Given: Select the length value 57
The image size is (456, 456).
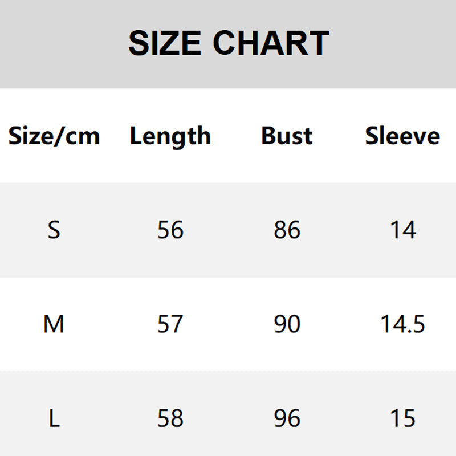Looking at the screenshot, I should 170,324.
